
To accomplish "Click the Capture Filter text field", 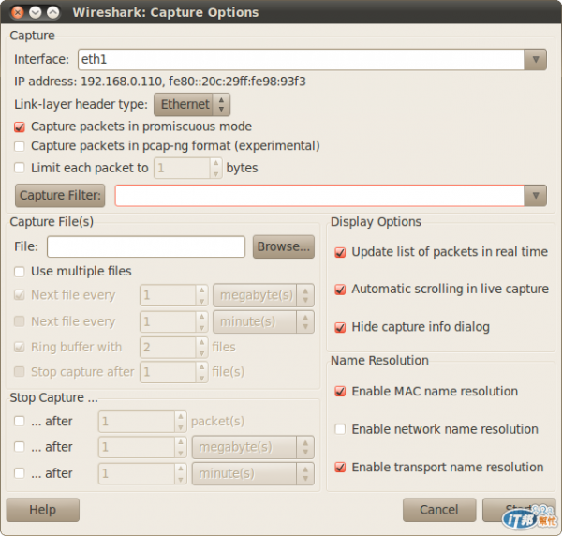I will 319,196.
